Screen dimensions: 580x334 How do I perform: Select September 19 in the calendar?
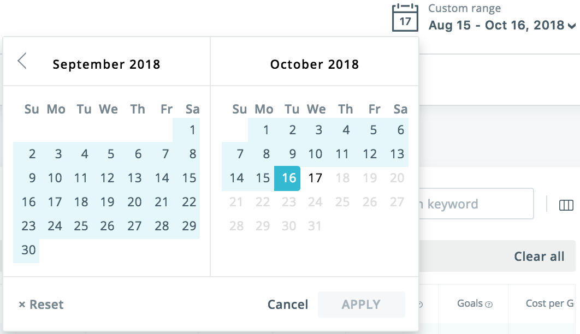pyautogui.click(x=108, y=202)
